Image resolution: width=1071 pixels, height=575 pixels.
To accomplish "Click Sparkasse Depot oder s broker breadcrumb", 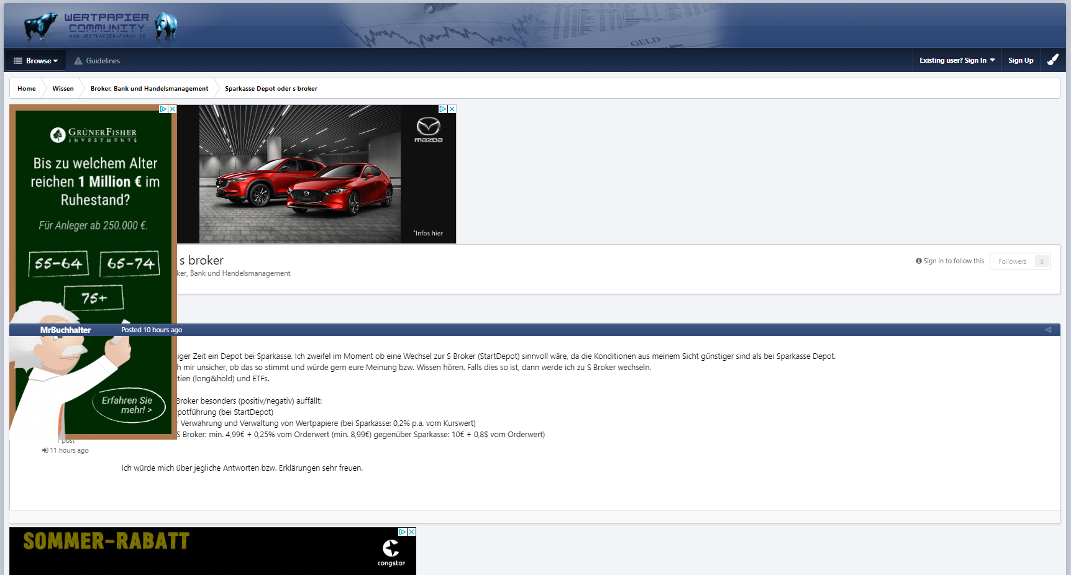I will 271,89.
